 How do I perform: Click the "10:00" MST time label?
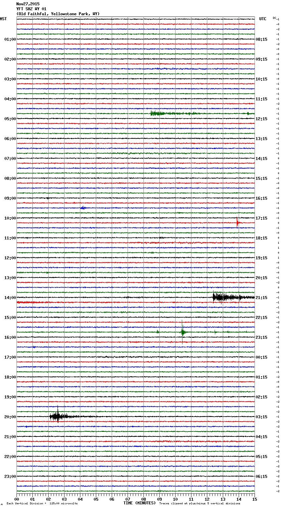coord(10,218)
